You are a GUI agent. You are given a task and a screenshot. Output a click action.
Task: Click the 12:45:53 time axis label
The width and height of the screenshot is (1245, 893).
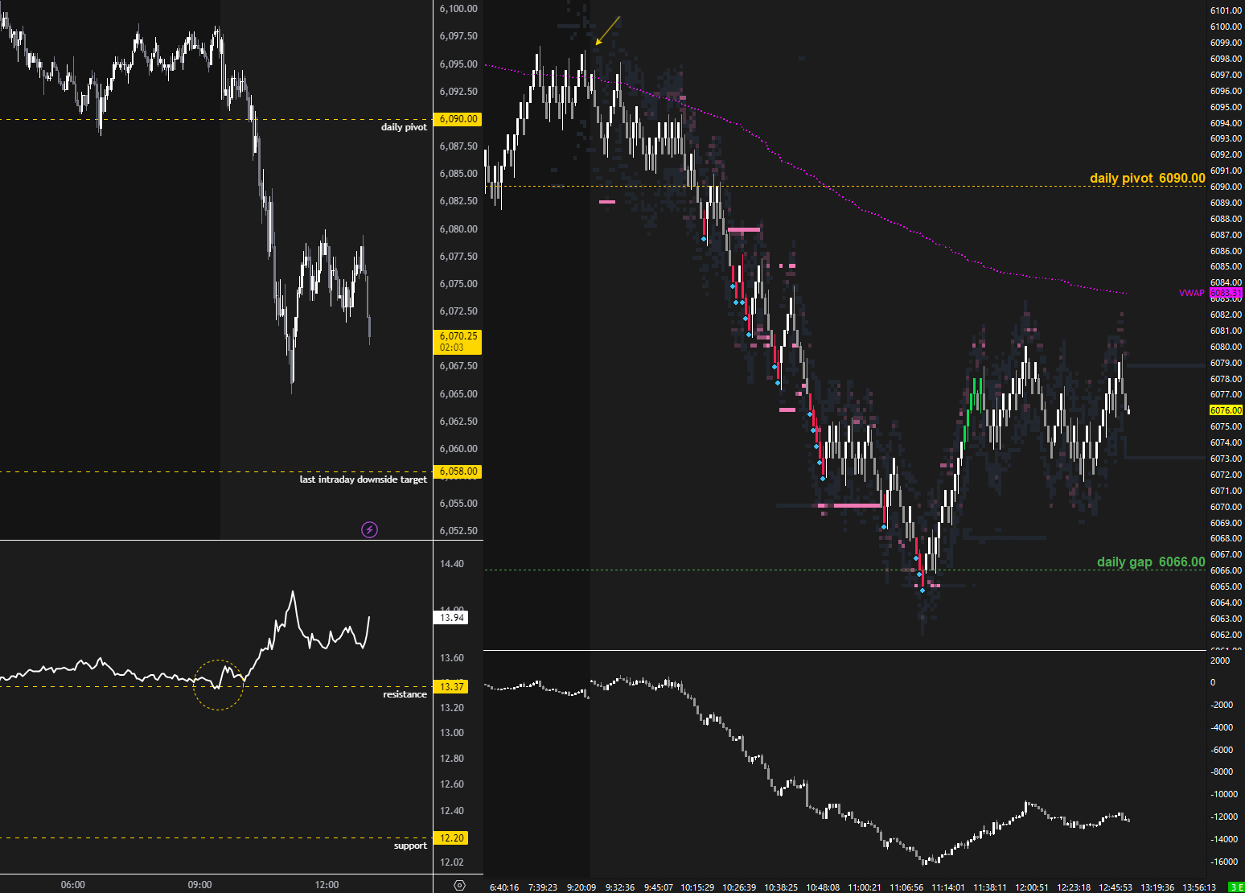coord(1116,887)
